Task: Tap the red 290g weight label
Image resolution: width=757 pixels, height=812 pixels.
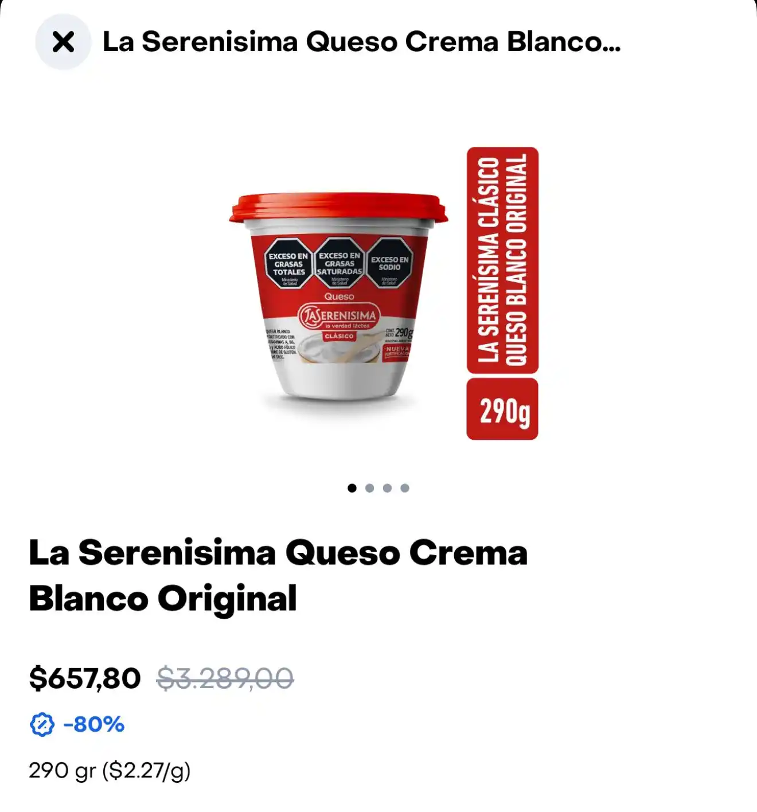Action: [x=502, y=409]
